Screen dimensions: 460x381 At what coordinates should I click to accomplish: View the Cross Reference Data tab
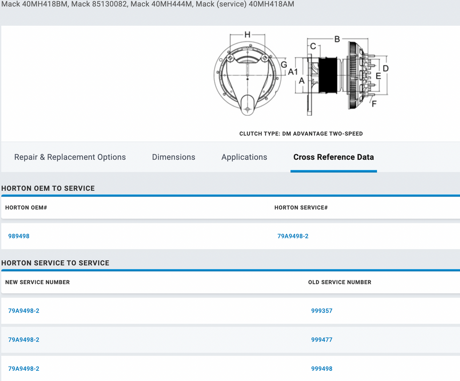tap(333, 157)
